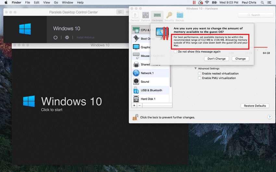Image resolution: width=276 pixels, height=172 pixels.
Task: Open the Edit menu
Action: pos(37,3)
